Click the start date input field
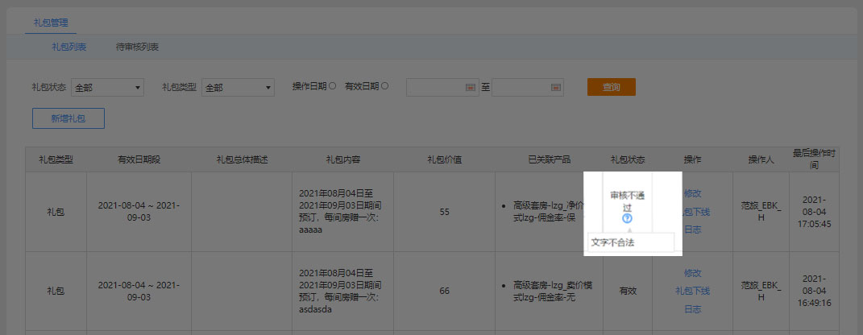The width and height of the screenshot is (863, 335). click(x=442, y=88)
